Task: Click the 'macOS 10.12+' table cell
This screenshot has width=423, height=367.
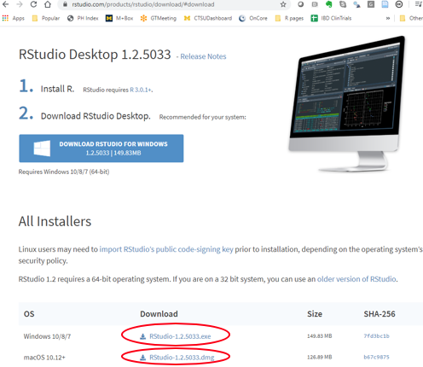Action: 44,358
